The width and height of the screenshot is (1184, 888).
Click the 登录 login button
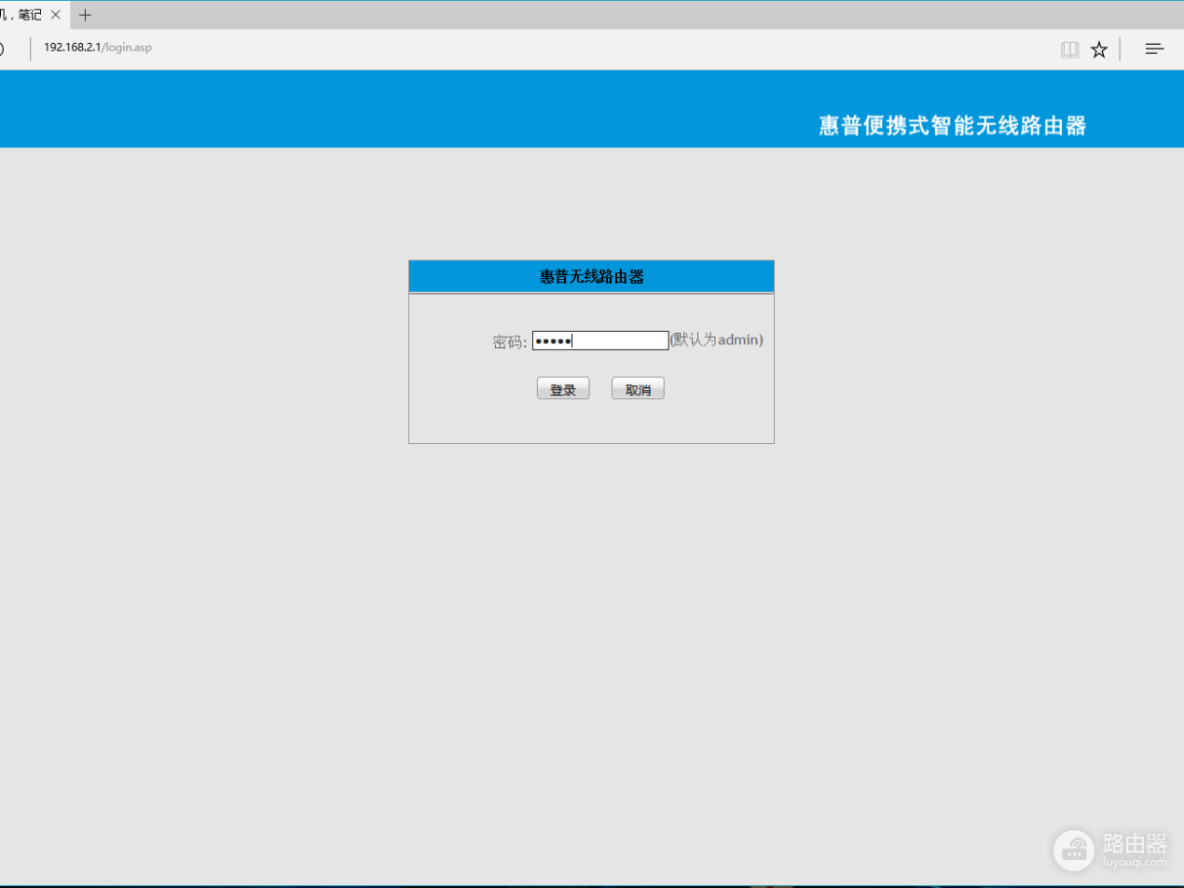click(563, 388)
